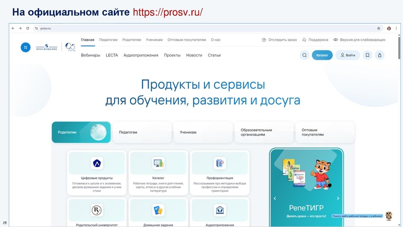Select the Ученикам audience tab

pyautogui.click(x=203, y=132)
